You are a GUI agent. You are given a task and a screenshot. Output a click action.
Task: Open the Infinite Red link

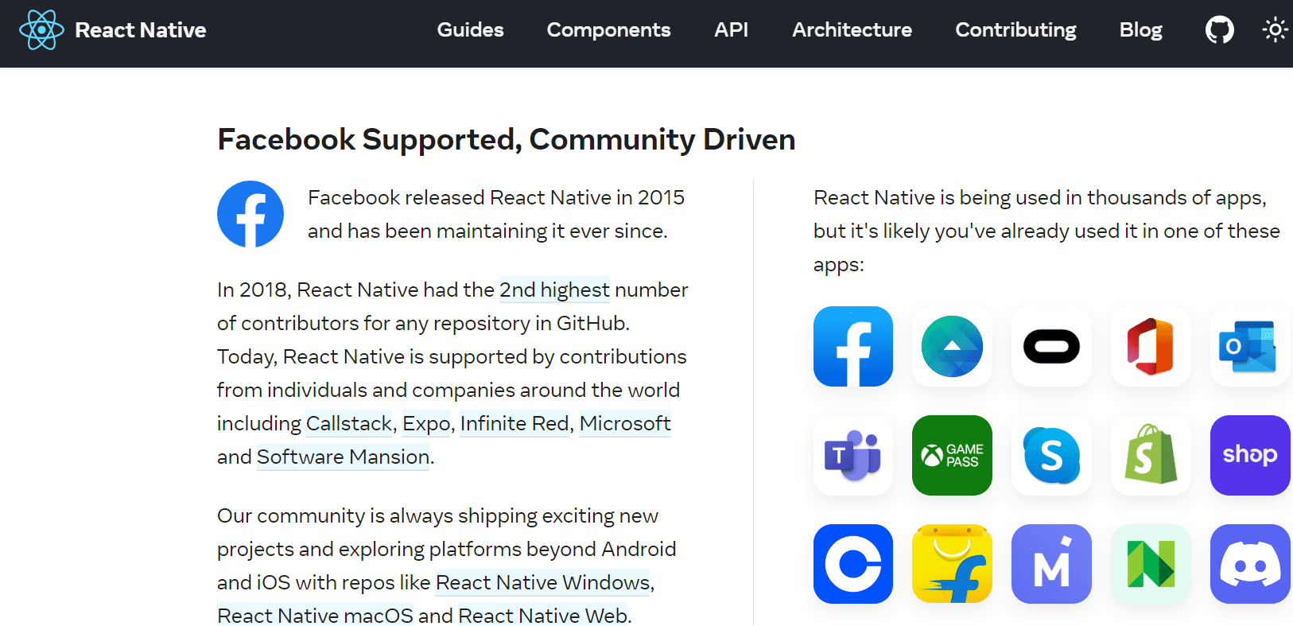pos(514,423)
